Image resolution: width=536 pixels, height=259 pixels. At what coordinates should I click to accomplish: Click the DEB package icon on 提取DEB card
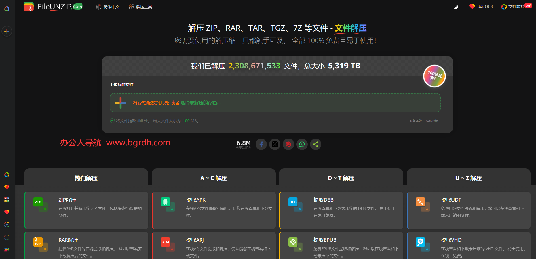[x=293, y=202]
